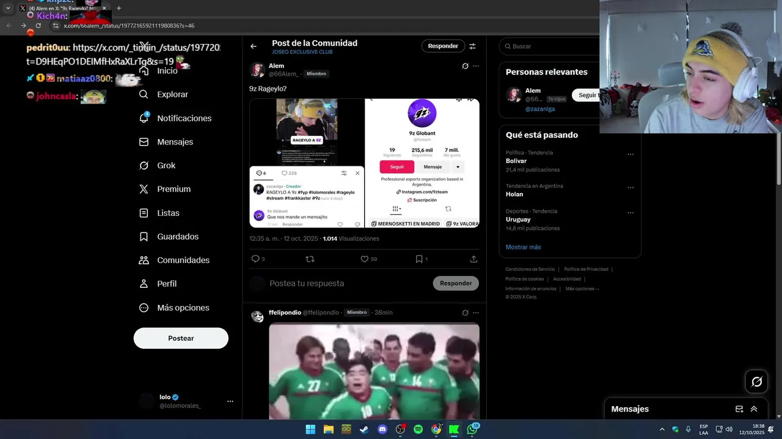This screenshot has height=439, width=782.
Task: Click the Grok icon on ffelipondio's reply
Action: pos(465,313)
